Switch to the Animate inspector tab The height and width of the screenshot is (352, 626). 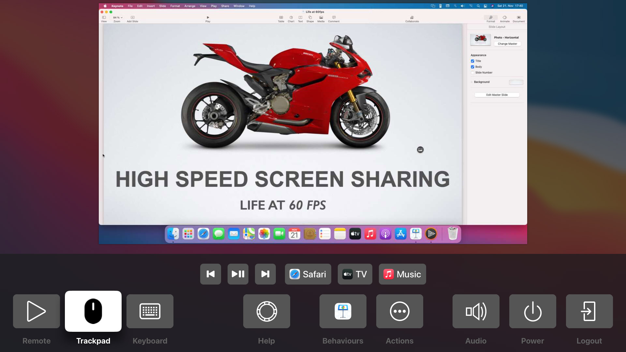(x=505, y=19)
